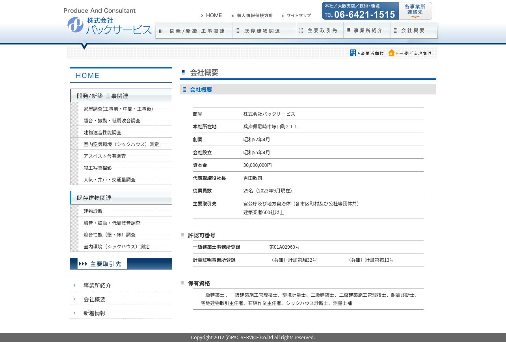
Task: Click the blue building icon for 事業者向け
Action: click(x=353, y=53)
